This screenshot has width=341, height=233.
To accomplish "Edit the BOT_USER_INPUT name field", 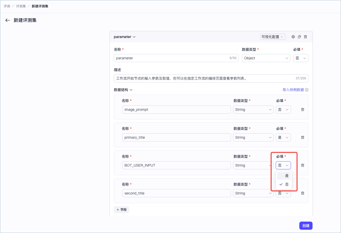I will (x=177, y=165).
